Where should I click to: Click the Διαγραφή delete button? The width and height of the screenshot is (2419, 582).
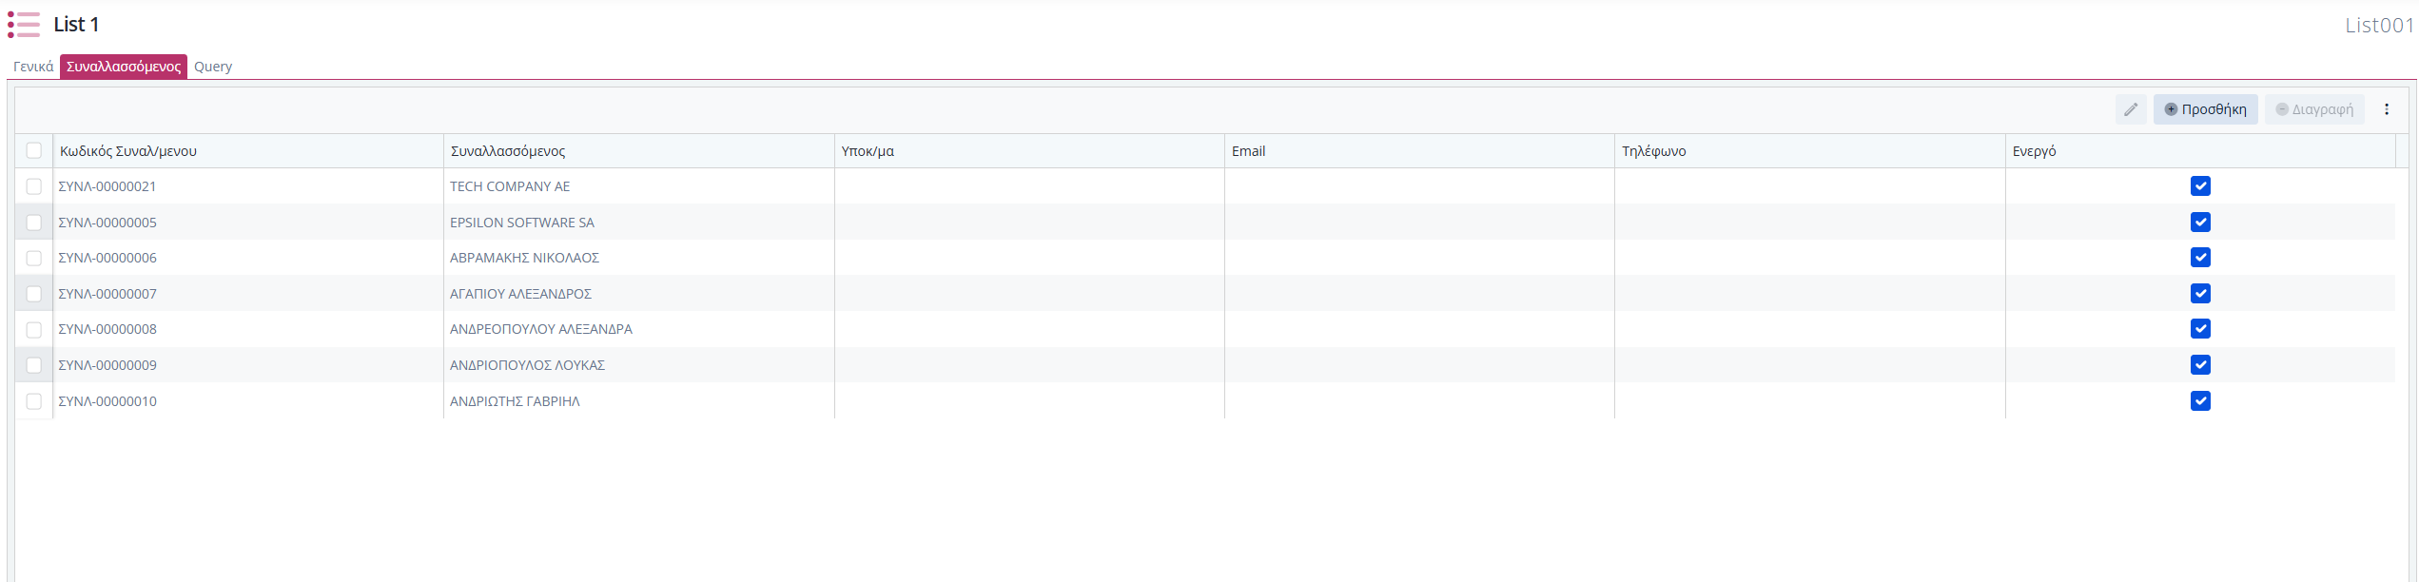2314,109
